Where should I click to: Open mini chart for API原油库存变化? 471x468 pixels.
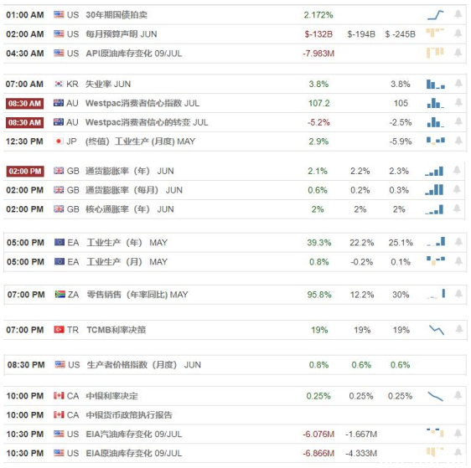435,53
